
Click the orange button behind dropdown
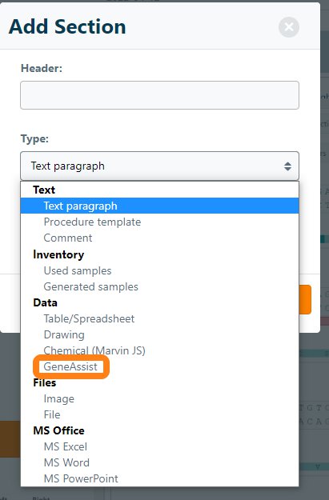(x=305, y=299)
